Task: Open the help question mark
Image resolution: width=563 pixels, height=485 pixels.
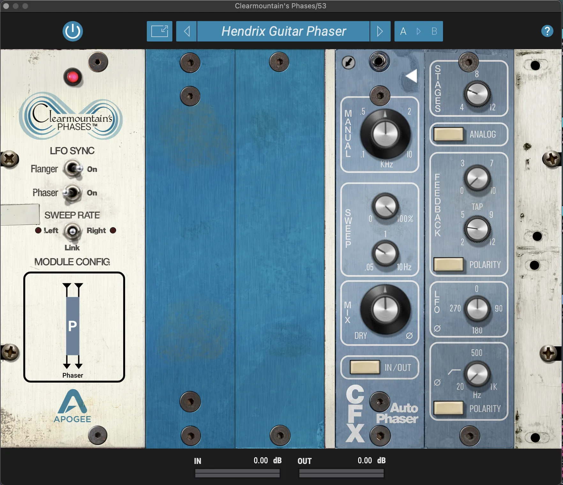Action: 547,31
